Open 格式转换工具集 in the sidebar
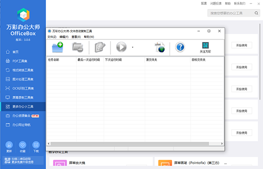Image resolution: width=263 pixels, height=169 pixels. point(23,70)
